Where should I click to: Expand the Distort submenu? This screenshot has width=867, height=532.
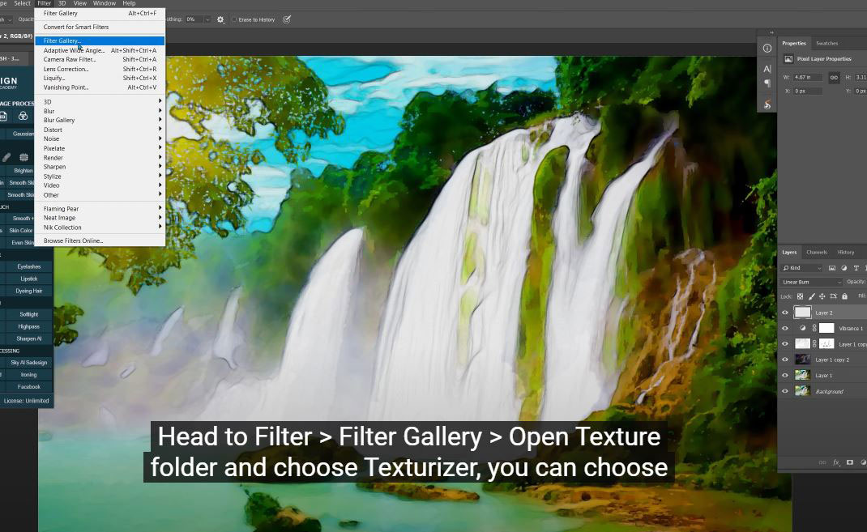tap(100, 130)
